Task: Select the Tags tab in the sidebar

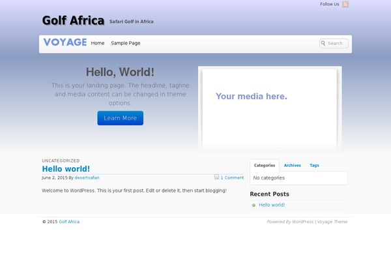Action: coord(314,166)
